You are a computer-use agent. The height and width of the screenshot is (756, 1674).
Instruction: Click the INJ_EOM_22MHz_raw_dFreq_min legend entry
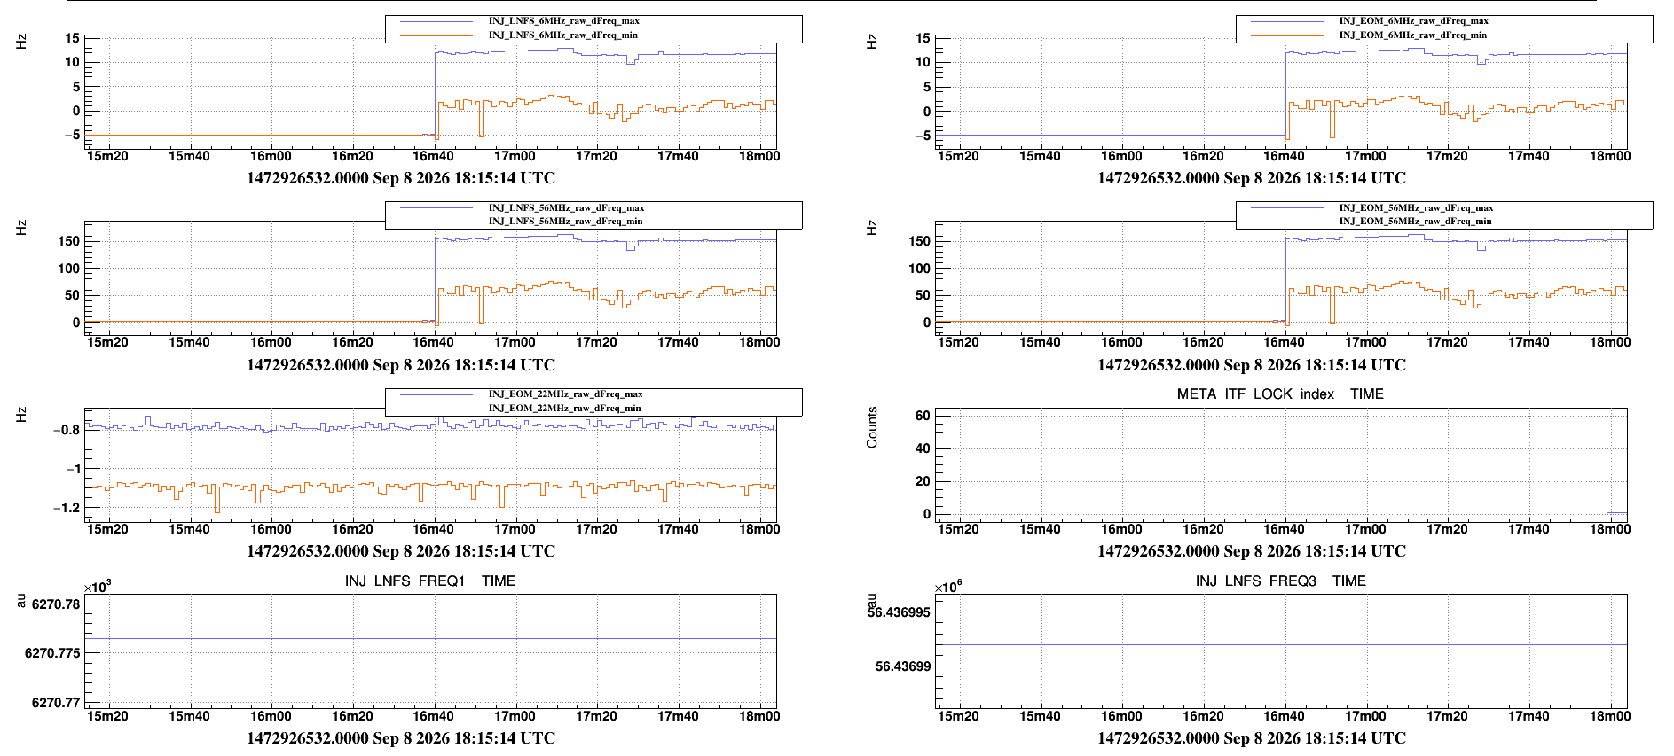click(x=564, y=408)
